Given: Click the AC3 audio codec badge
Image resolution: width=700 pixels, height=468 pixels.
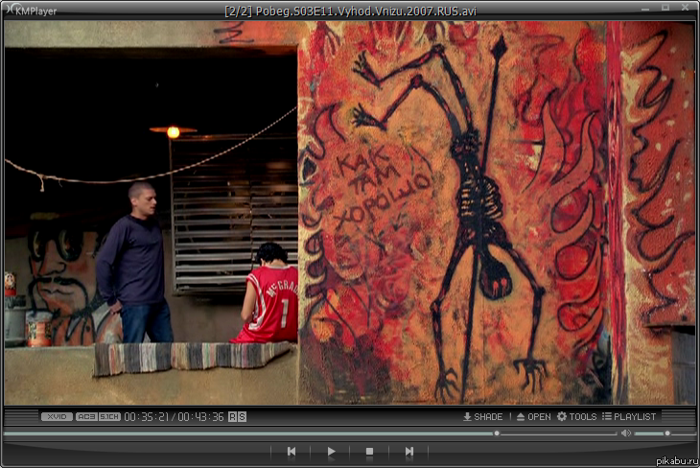Looking at the screenshot, I should [x=86, y=417].
